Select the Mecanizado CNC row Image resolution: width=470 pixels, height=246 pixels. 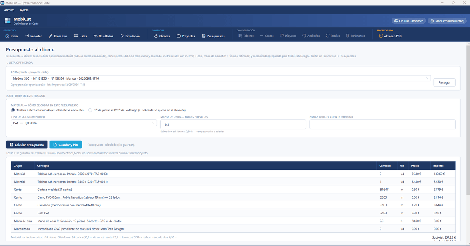tap(233, 228)
